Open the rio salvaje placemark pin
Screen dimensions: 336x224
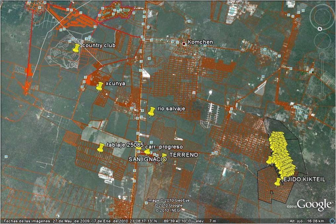[x=151, y=111]
